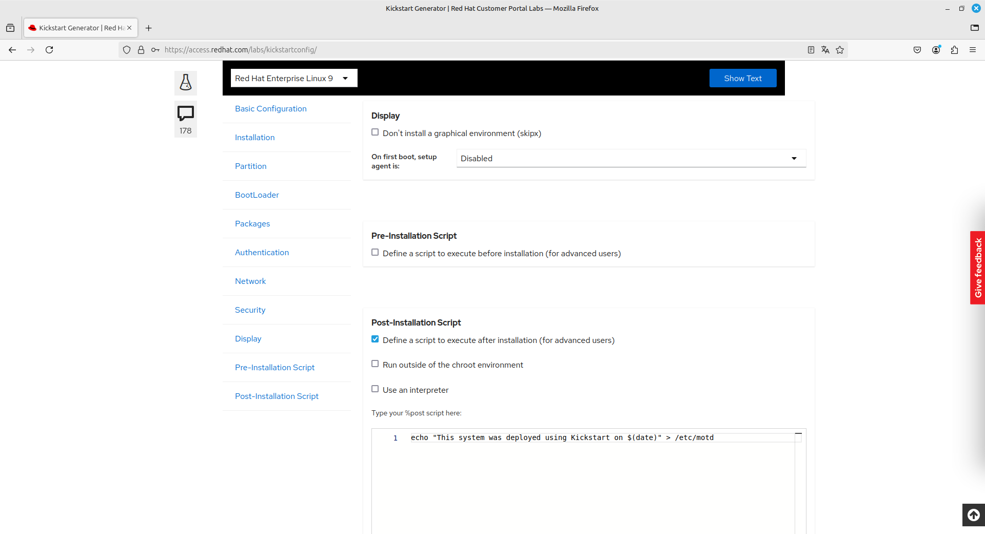Click the site security padlock icon
Image resolution: width=985 pixels, height=534 pixels.
coord(141,50)
